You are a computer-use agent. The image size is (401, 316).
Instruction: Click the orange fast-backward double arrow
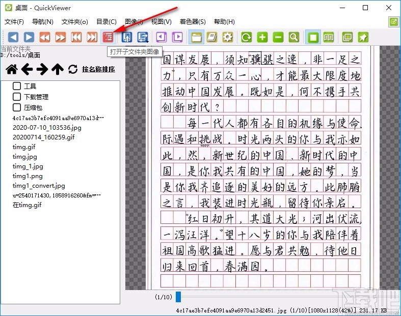click(x=45, y=37)
